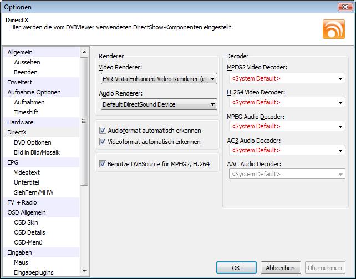Open the MPEG Audio Decoder dropdown
This screenshot has height=279, width=356.
point(287,126)
